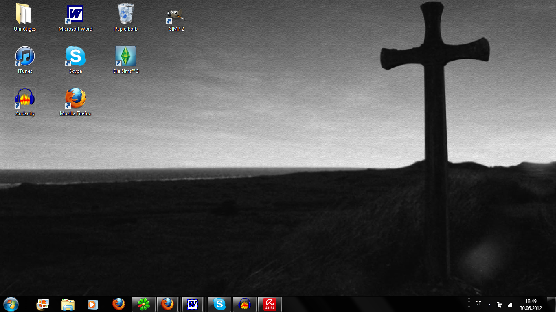Open the photo viewer icon beside the Start button
The height and width of the screenshot is (314, 557).
point(42,304)
